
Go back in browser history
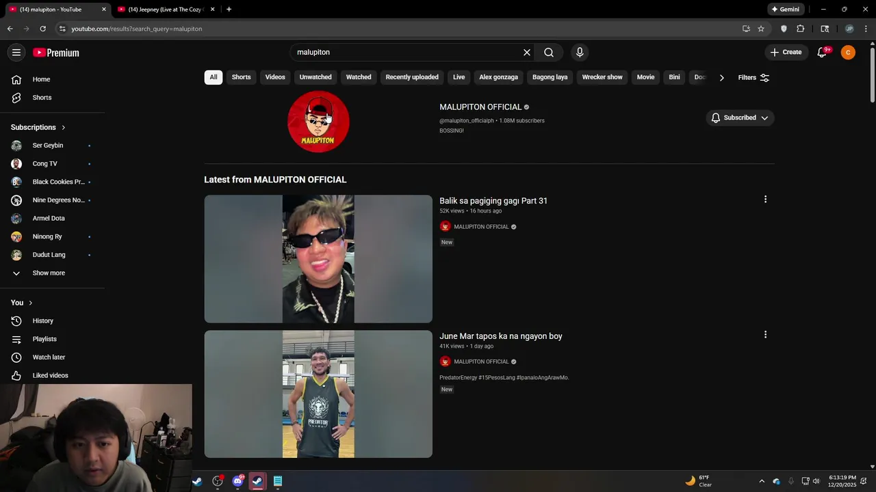coord(10,29)
